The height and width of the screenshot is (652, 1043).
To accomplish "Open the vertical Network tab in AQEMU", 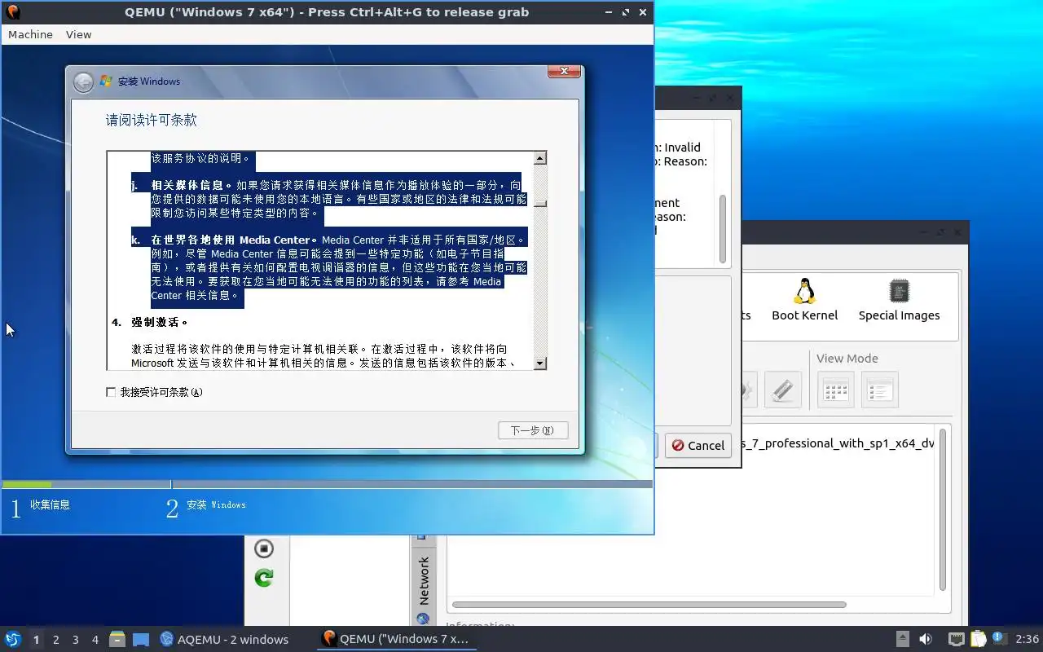I will (x=424, y=580).
